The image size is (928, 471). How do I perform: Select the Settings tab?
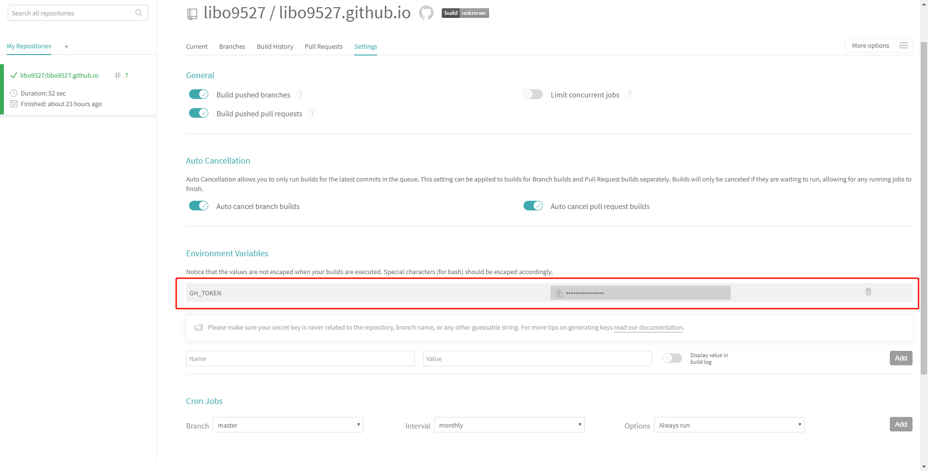point(365,46)
